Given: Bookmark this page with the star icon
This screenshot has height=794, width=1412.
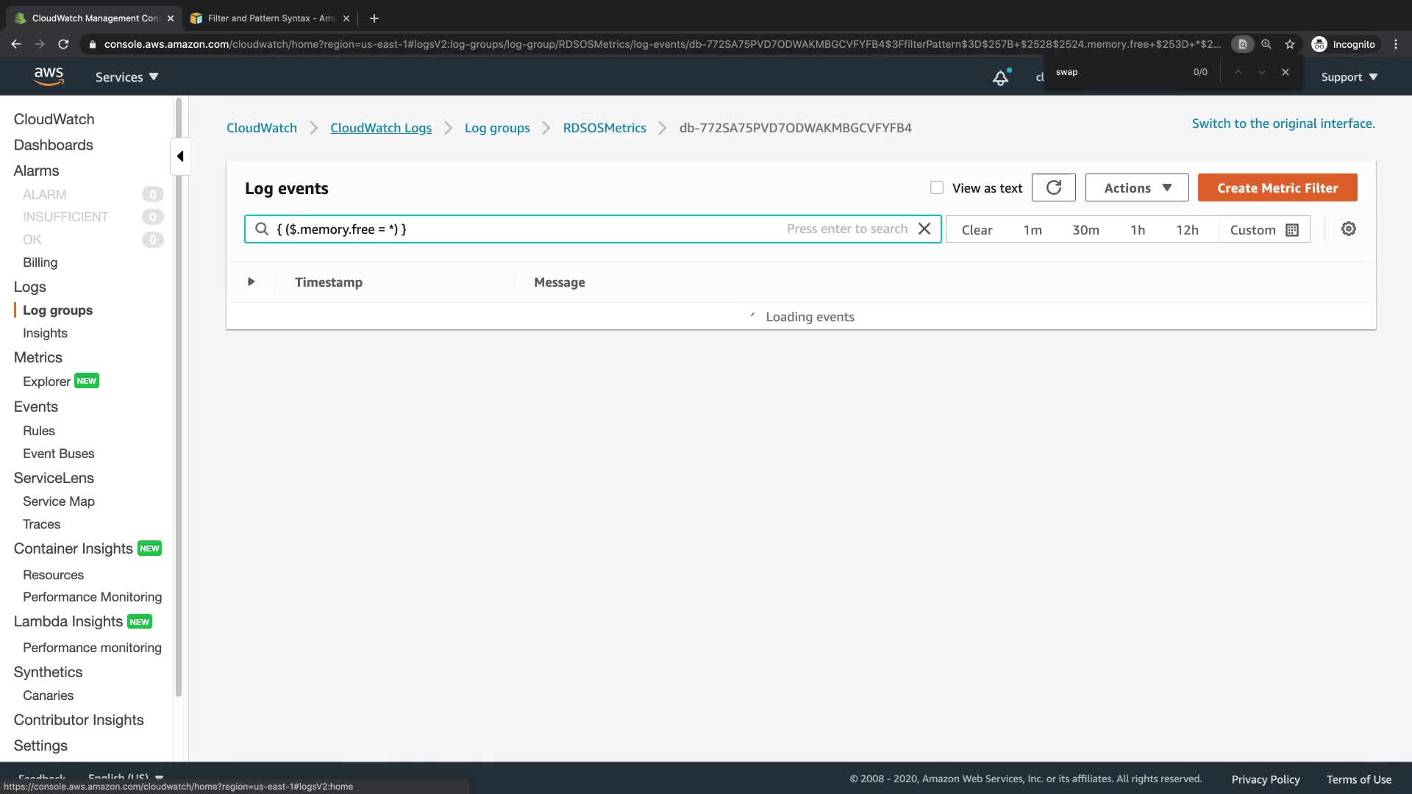Looking at the screenshot, I should (x=1290, y=44).
